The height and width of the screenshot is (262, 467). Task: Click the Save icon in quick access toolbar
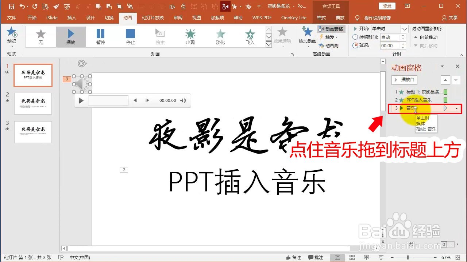click(x=11, y=6)
